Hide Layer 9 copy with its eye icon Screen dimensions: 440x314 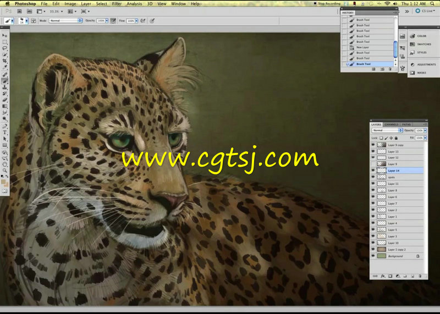373,145
